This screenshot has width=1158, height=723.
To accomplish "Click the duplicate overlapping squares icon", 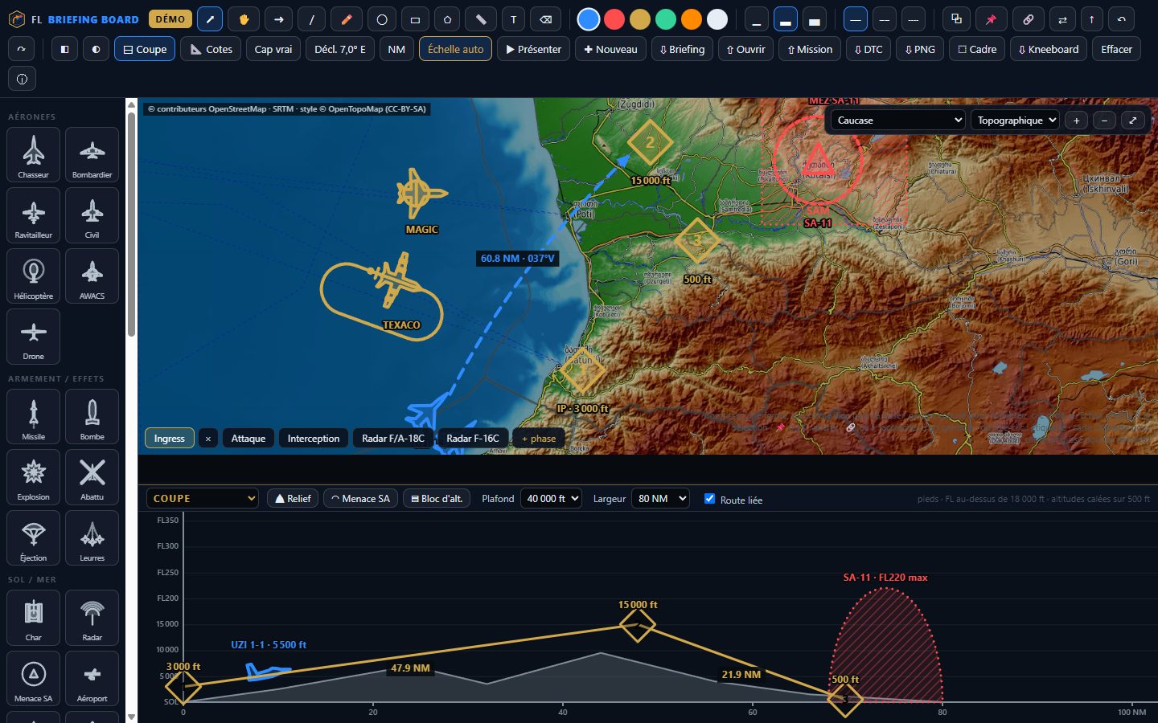I will tap(956, 19).
